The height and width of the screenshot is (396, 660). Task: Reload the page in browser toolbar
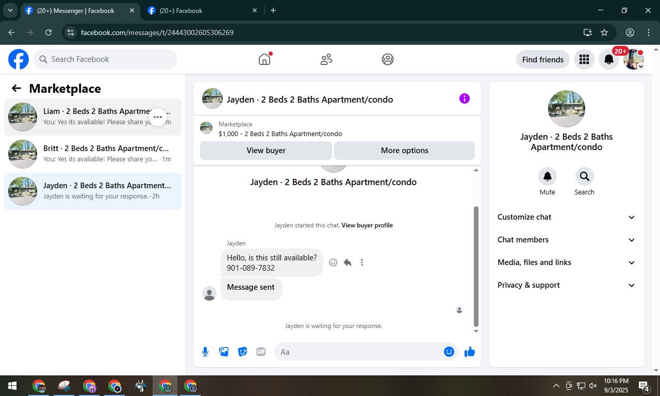48,32
